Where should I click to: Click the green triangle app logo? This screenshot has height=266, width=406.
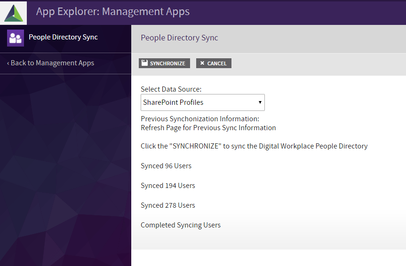point(13,13)
